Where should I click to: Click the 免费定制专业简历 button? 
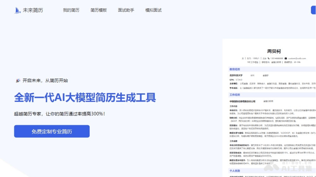click(x=52, y=131)
